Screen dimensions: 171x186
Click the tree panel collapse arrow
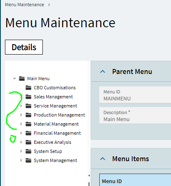(89, 175)
